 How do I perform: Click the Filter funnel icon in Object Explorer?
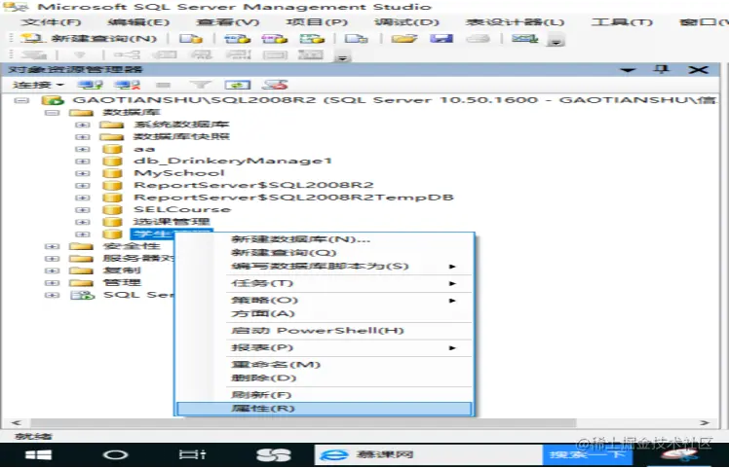[x=201, y=85]
